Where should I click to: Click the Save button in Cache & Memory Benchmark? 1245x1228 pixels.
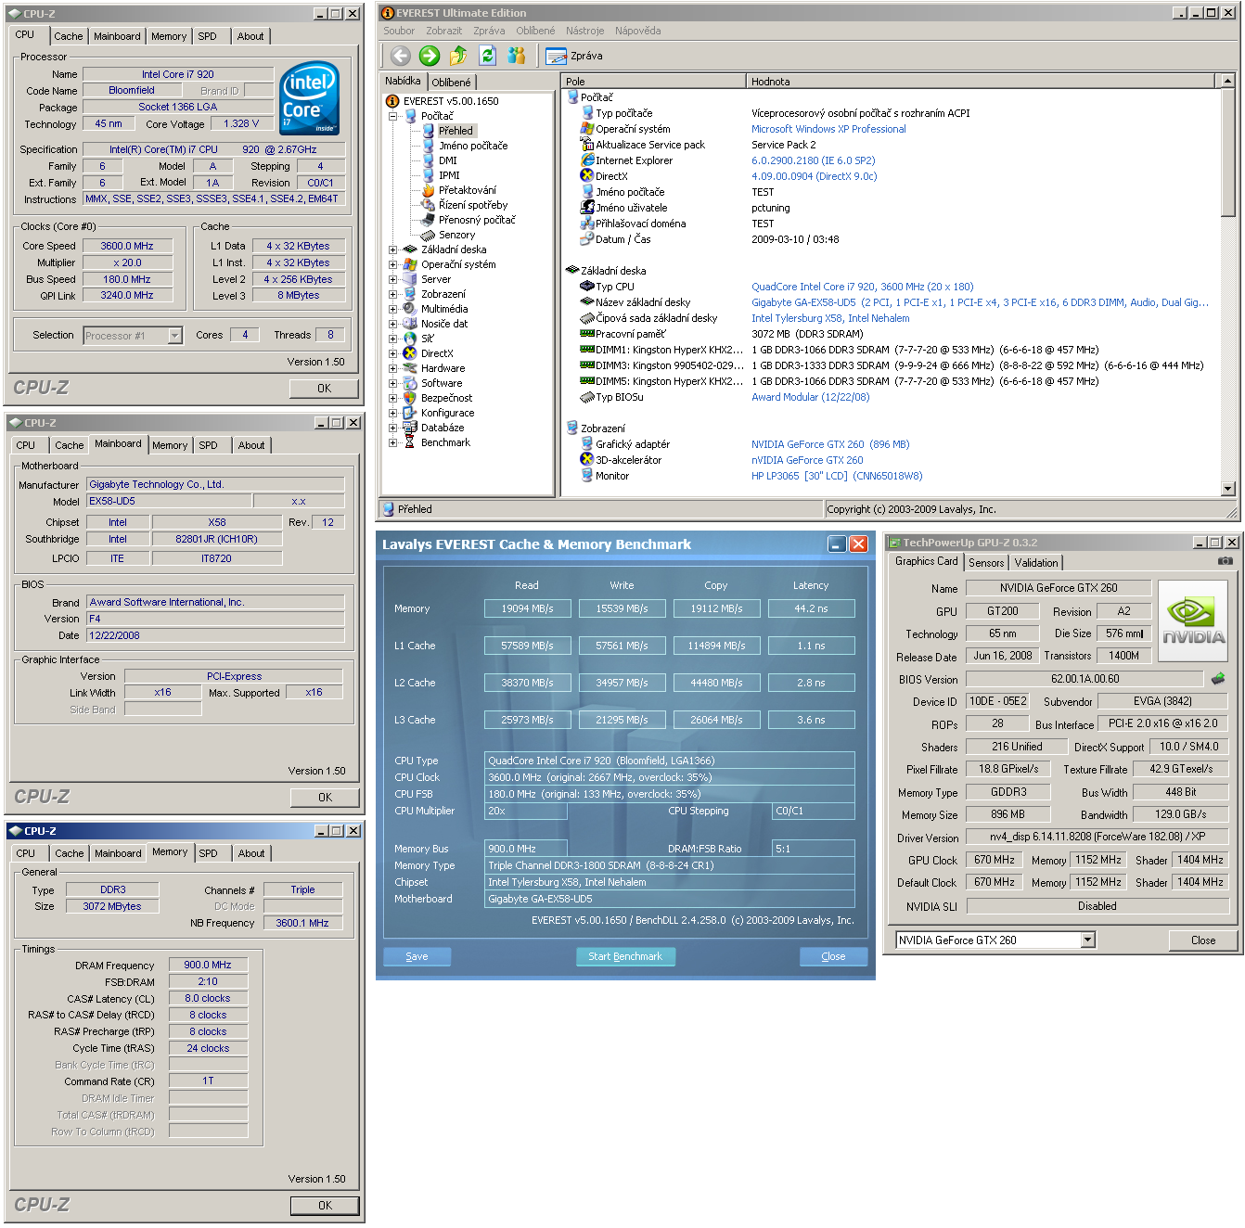pyautogui.click(x=417, y=956)
